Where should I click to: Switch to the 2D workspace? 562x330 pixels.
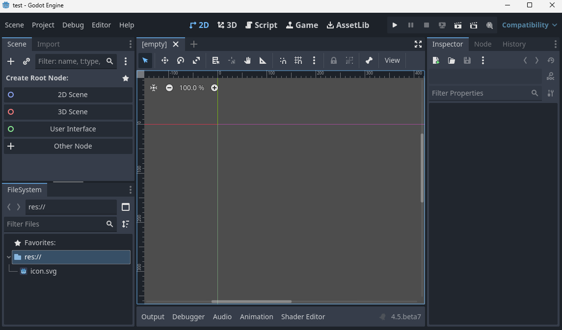coord(199,25)
